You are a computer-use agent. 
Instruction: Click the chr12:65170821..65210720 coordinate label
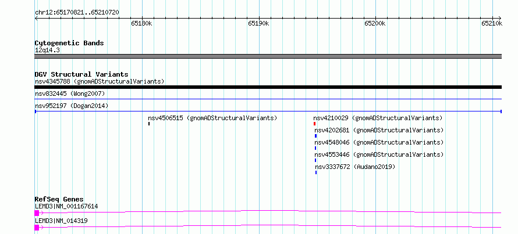(x=77, y=13)
